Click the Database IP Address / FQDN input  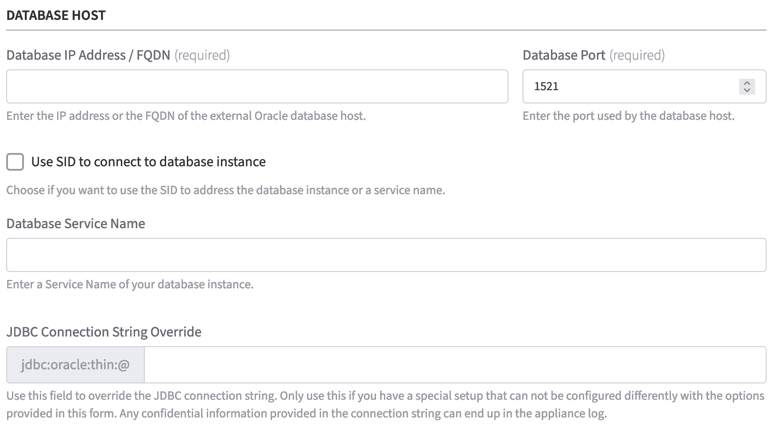point(257,86)
